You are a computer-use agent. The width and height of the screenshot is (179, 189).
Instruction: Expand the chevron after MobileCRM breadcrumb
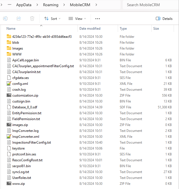pyautogui.click(x=96, y=5)
